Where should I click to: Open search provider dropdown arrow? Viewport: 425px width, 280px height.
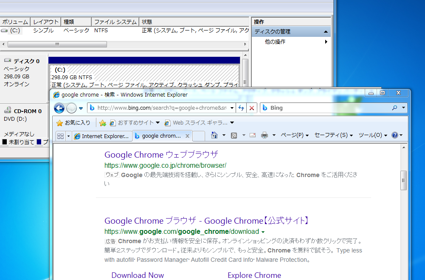point(404,108)
